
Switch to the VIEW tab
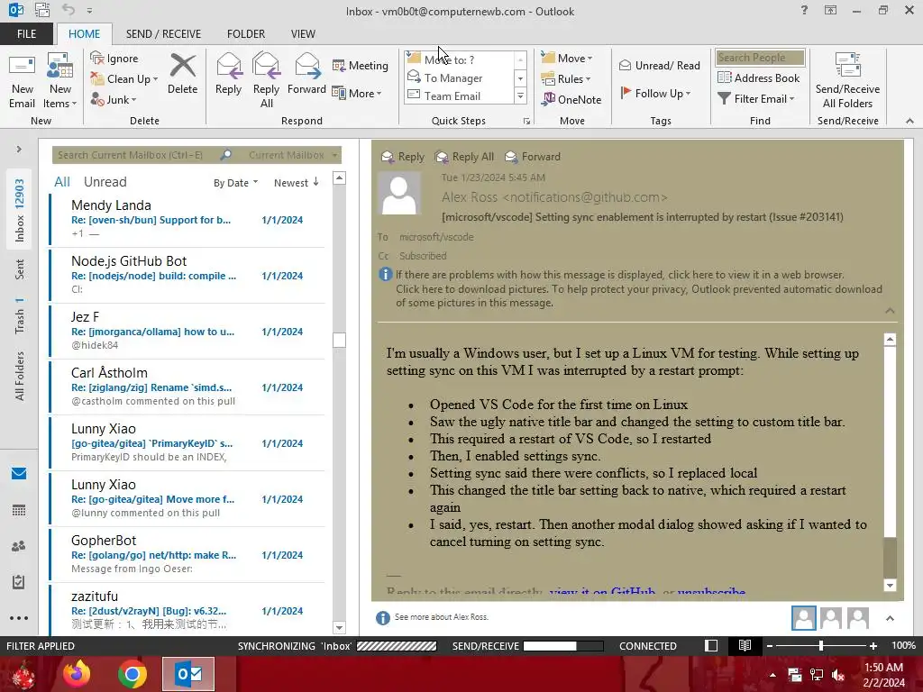[x=303, y=34]
